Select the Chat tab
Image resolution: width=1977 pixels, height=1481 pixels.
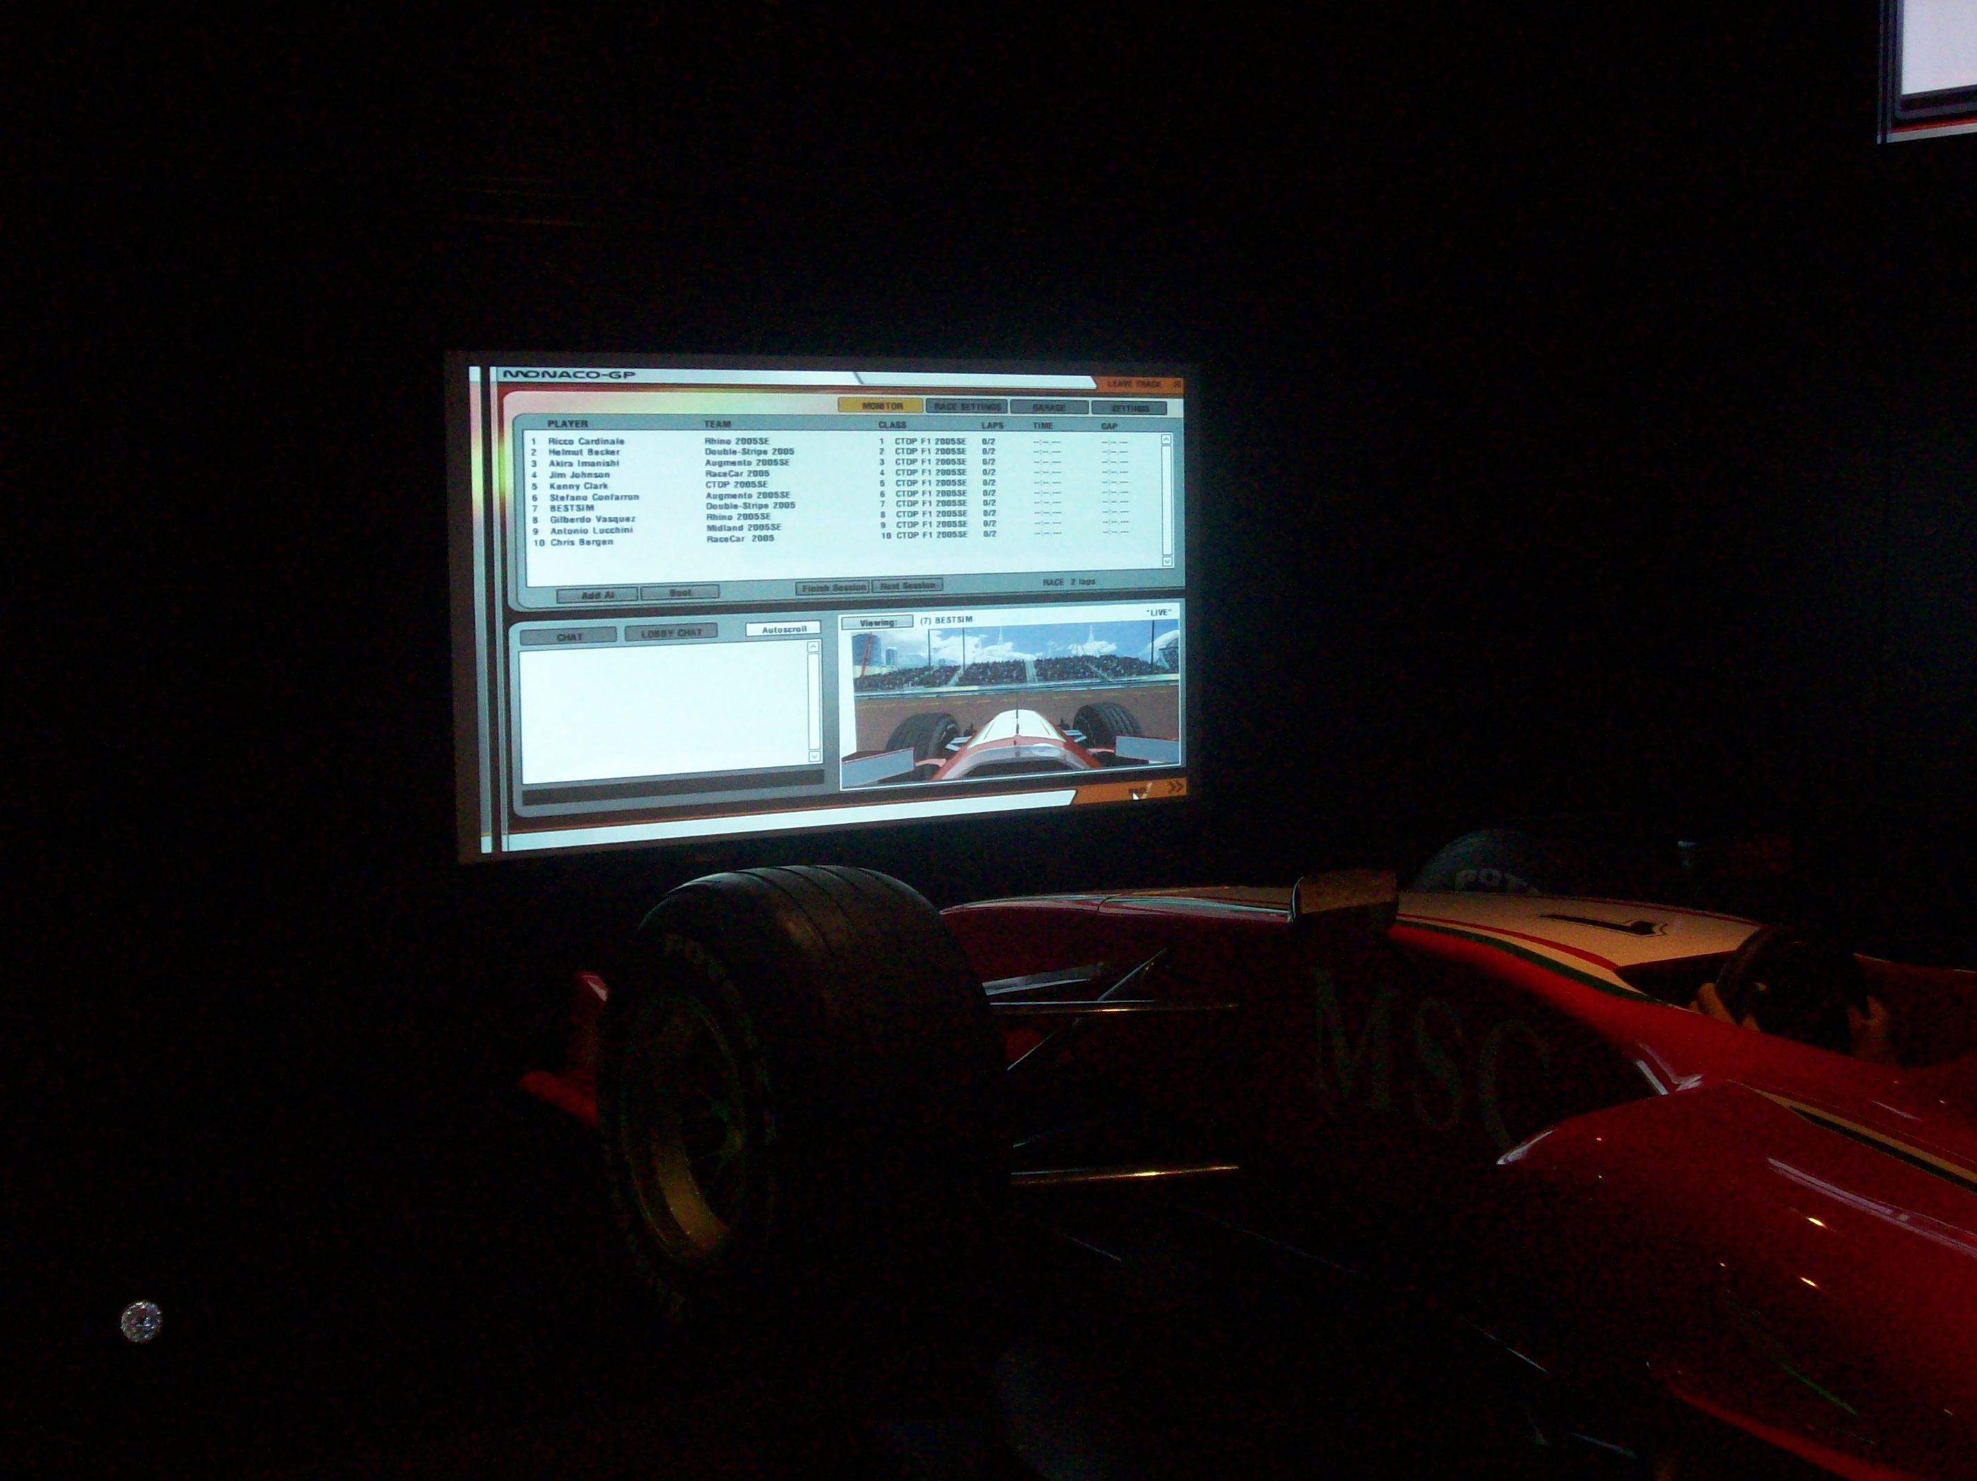click(x=569, y=636)
